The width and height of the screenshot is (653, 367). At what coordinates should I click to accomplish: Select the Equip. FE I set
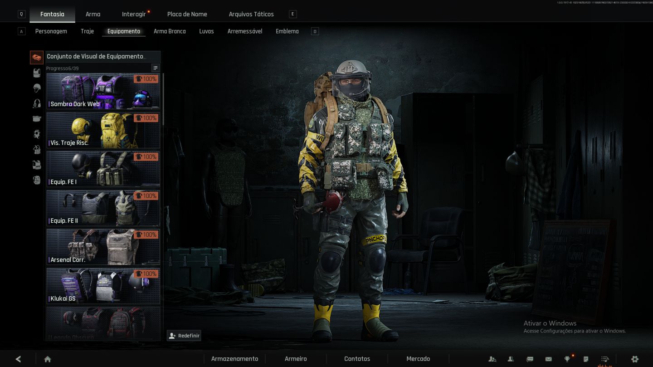103,169
